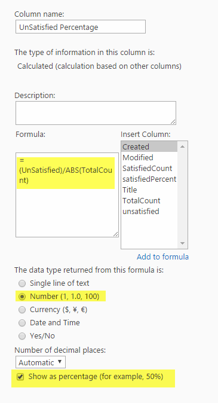
Task: Choose Date and Time radio
Action: click(22, 323)
